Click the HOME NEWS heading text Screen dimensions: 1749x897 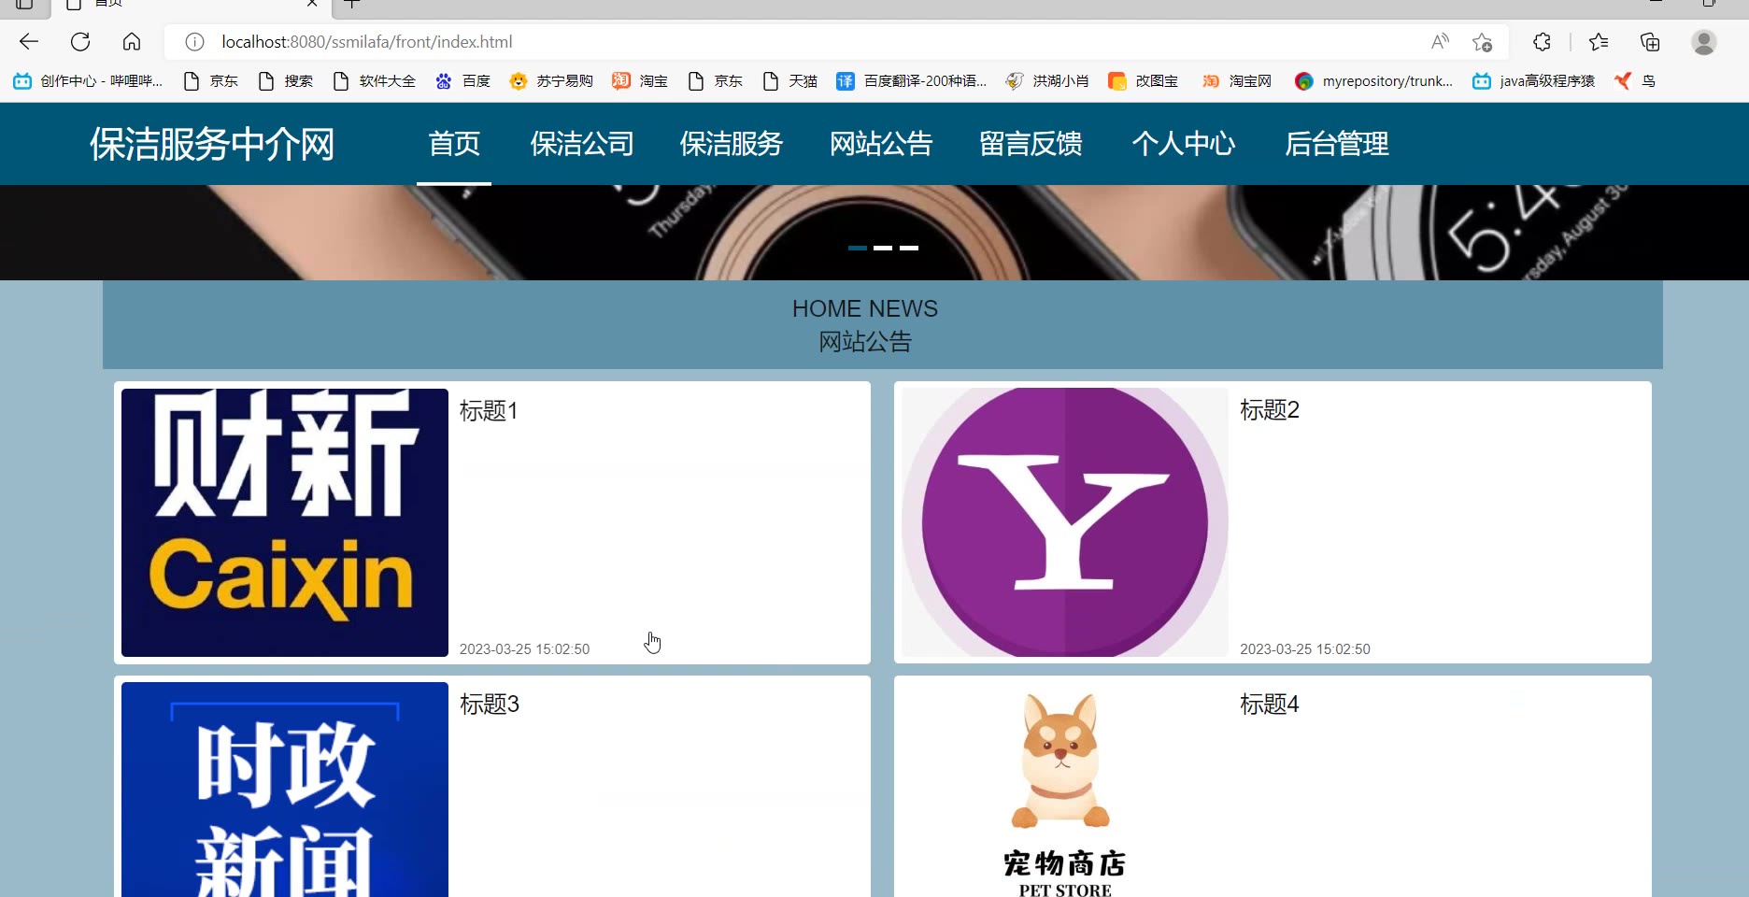[x=865, y=309]
